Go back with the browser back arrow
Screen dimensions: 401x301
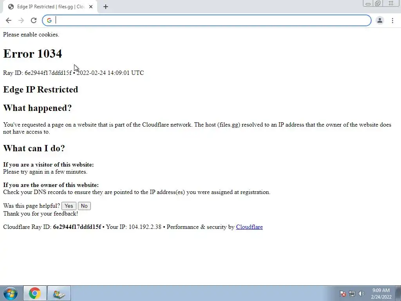click(9, 20)
